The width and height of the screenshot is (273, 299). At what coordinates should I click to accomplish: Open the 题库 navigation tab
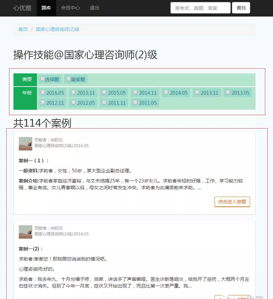click(x=46, y=8)
